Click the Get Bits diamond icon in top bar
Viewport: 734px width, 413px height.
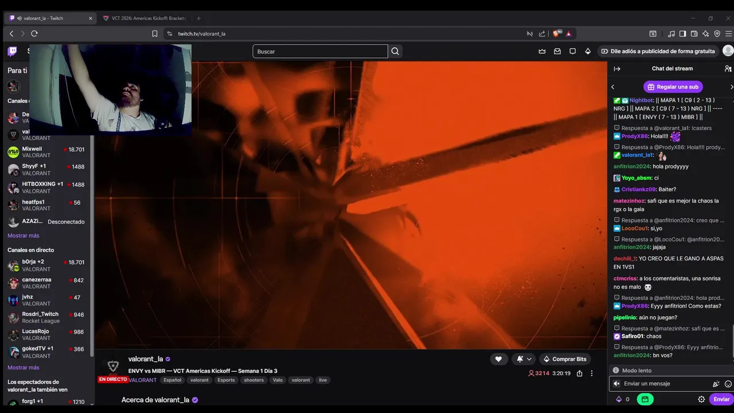tap(588, 52)
